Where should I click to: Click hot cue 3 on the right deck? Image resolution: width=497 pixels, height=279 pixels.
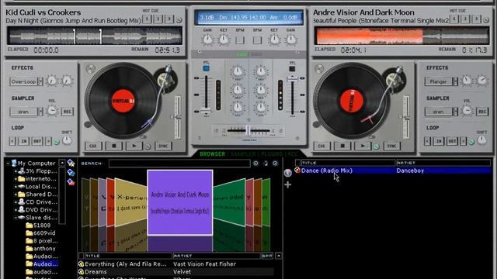pyautogui.click(x=476, y=19)
